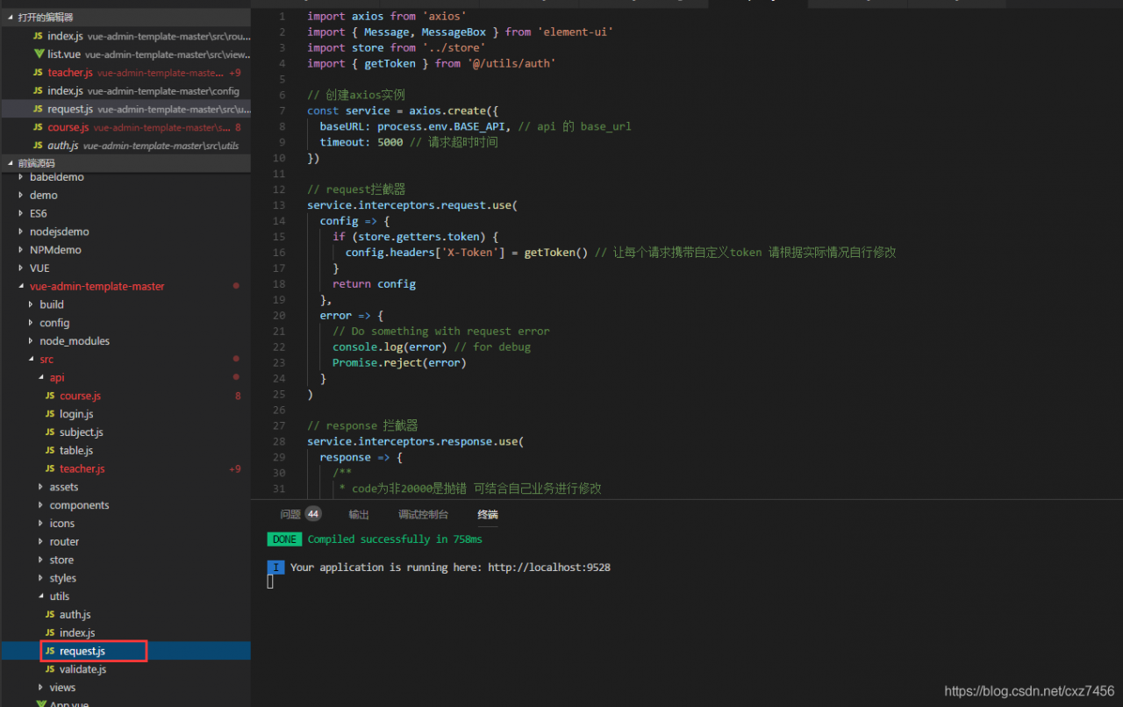
Task: Click JS icon of index.js under config path
Action: 38,91
